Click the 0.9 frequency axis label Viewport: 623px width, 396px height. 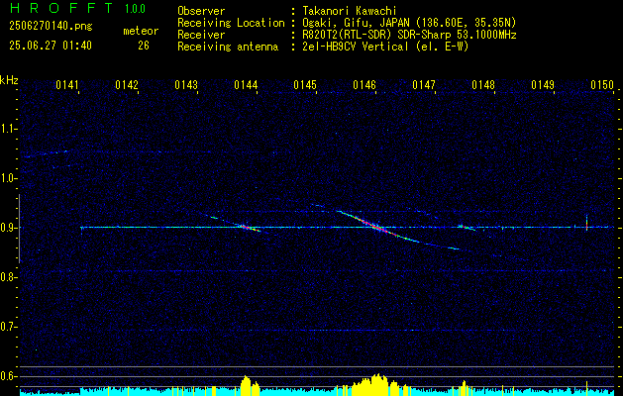[x=8, y=228]
